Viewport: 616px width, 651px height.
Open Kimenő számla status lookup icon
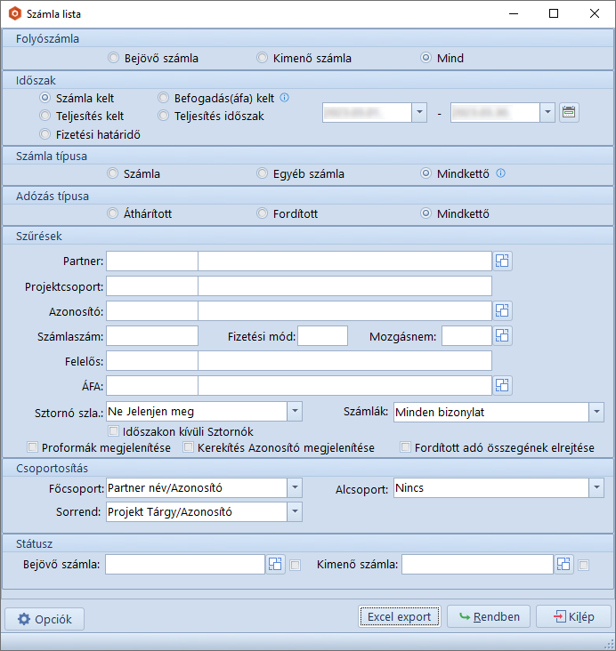point(563,565)
